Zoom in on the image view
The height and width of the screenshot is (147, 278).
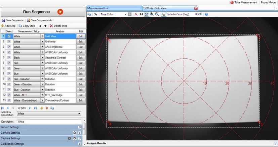click(x=152, y=14)
